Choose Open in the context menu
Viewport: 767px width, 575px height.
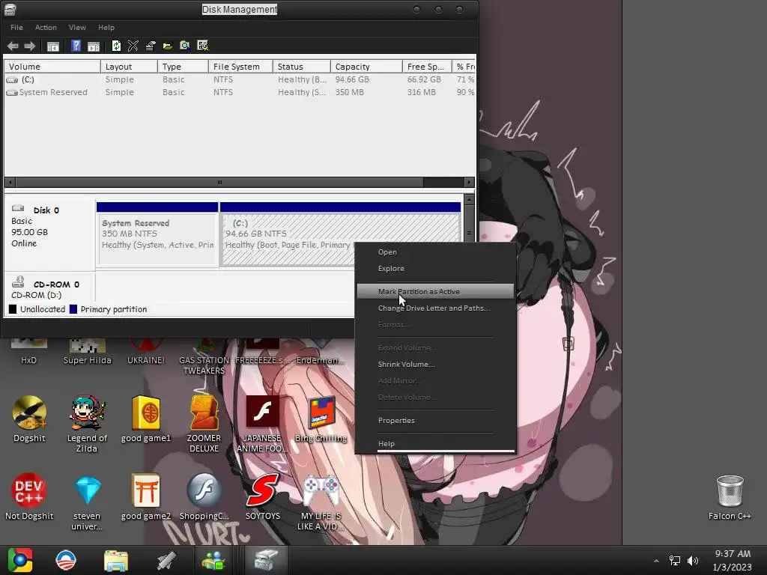pos(435,252)
